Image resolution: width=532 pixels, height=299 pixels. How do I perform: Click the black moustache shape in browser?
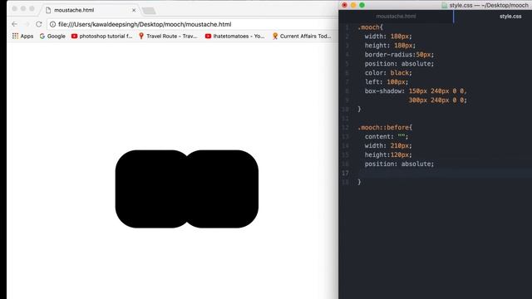(x=186, y=189)
